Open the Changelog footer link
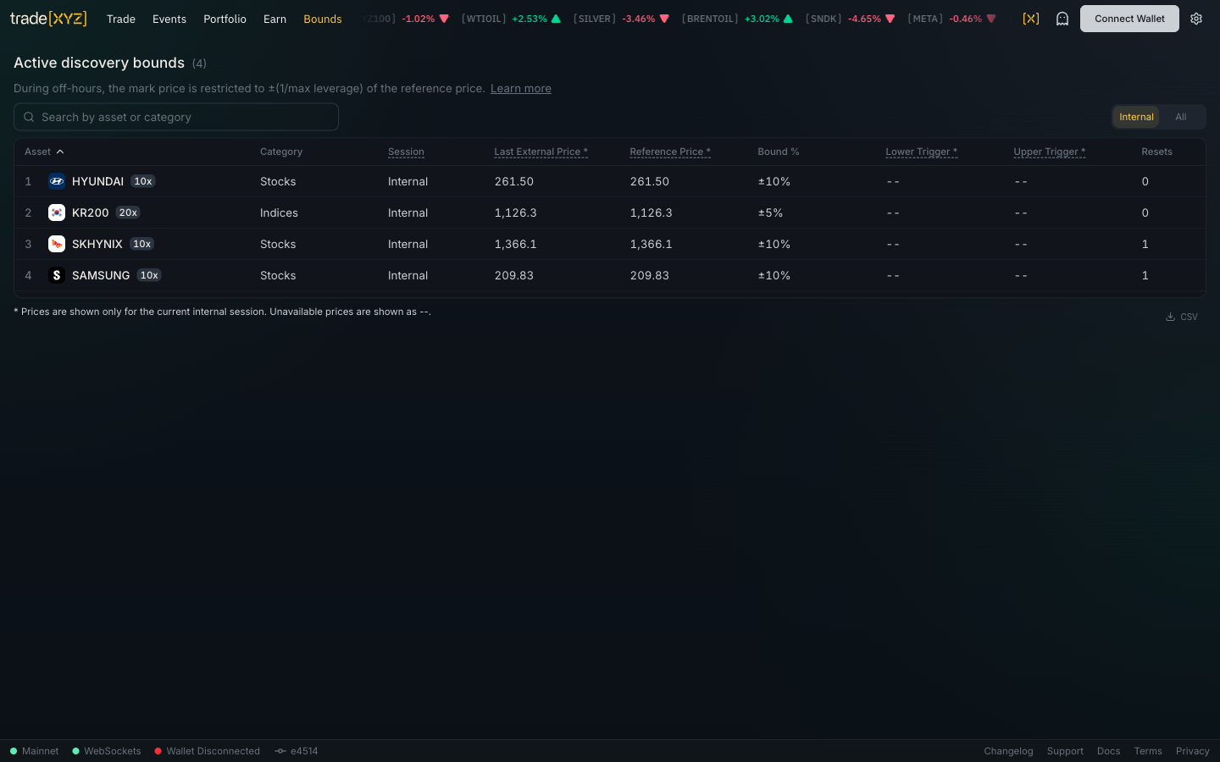The width and height of the screenshot is (1220, 762). point(1008,751)
